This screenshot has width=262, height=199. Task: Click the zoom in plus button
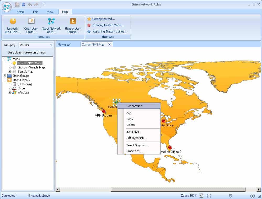pyautogui.click(x=253, y=196)
